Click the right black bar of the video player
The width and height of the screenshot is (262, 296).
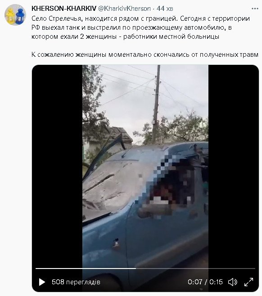[x=233, y=166]
